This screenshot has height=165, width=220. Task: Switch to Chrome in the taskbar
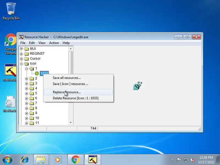[75, 160]
